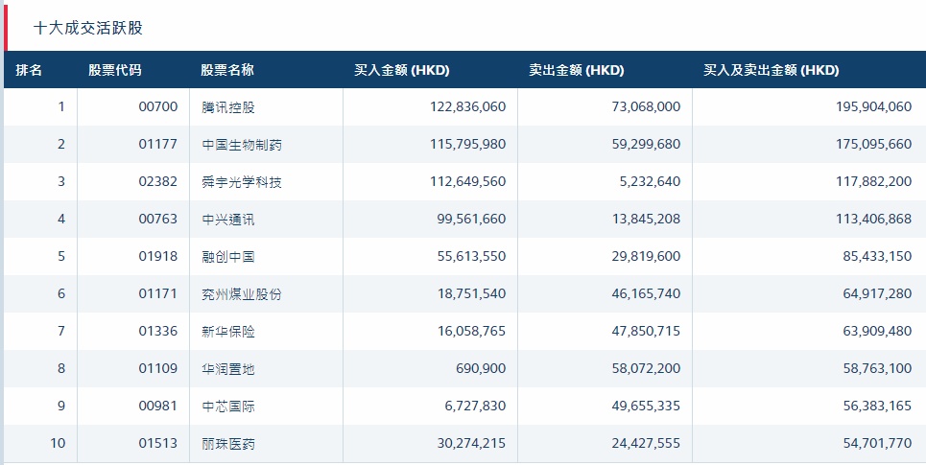
Task: Click the 买入金额 (HKD) column header
Action: (401, 70)
